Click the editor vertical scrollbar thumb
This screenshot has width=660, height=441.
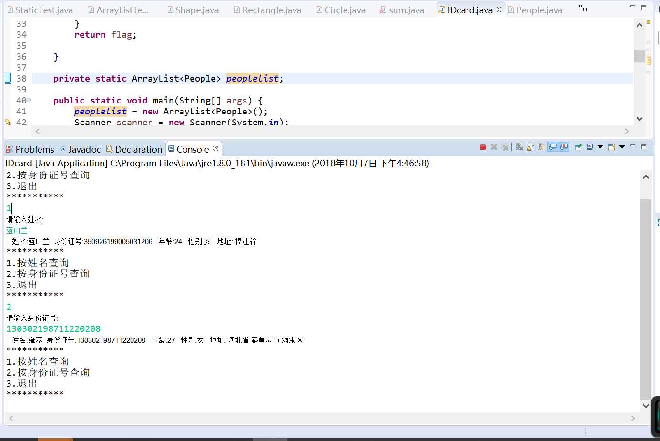point(640,56)
